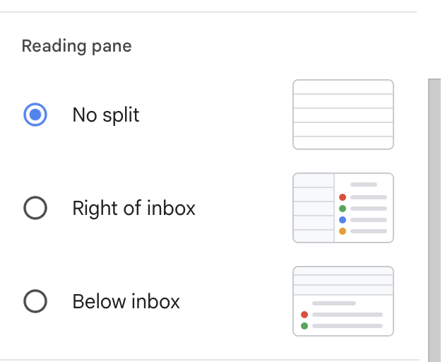
Task: Click the Below inbox layout preview icon
Action: [x=343, y=301]
